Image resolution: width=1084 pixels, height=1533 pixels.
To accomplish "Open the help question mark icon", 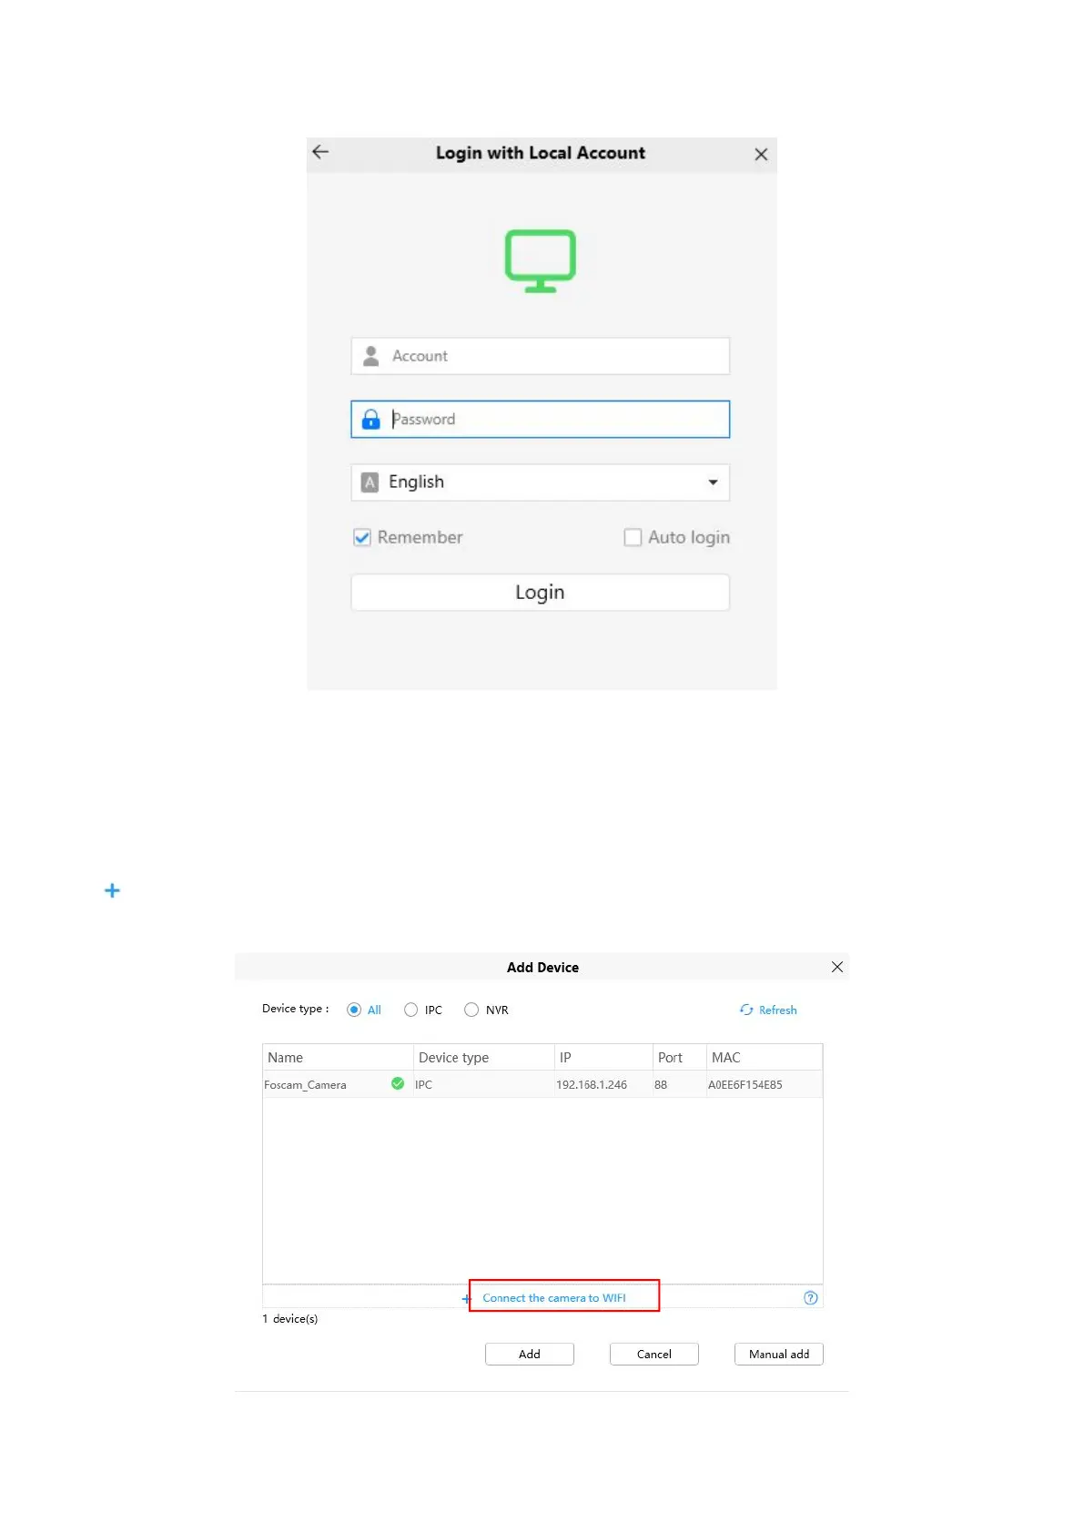I will click(811, 1298).
